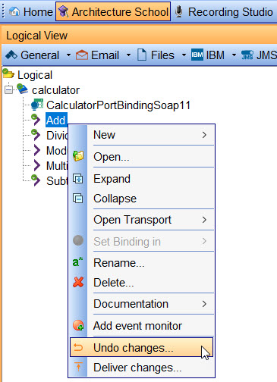Expand the Open Transport submenu arrow

[204, 220]
